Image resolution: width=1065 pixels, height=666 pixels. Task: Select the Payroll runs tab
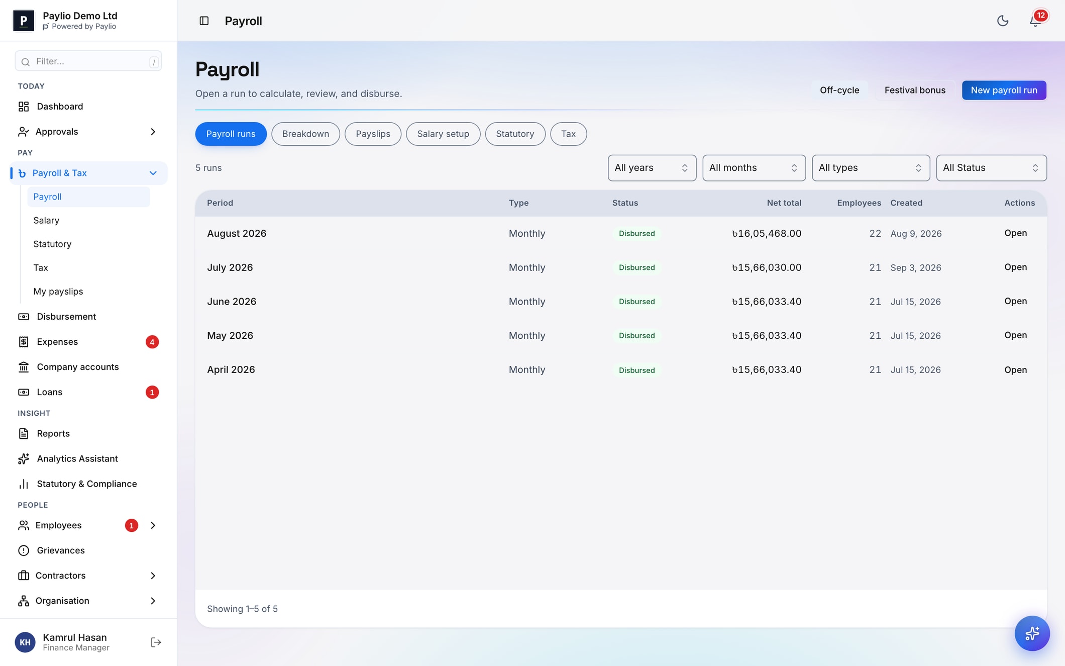(x=231, y=134)
